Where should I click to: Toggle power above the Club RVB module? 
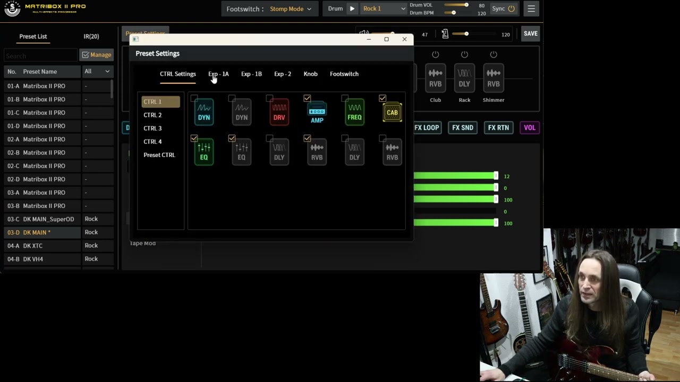(x=435, y=54)
